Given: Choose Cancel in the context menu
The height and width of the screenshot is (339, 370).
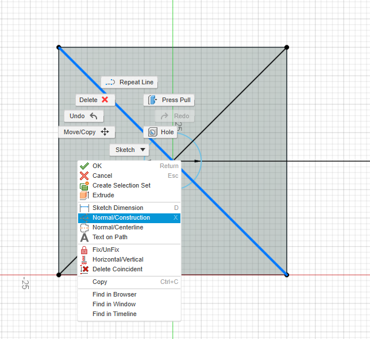Looking at the screenshot, I should coord(129,176).
